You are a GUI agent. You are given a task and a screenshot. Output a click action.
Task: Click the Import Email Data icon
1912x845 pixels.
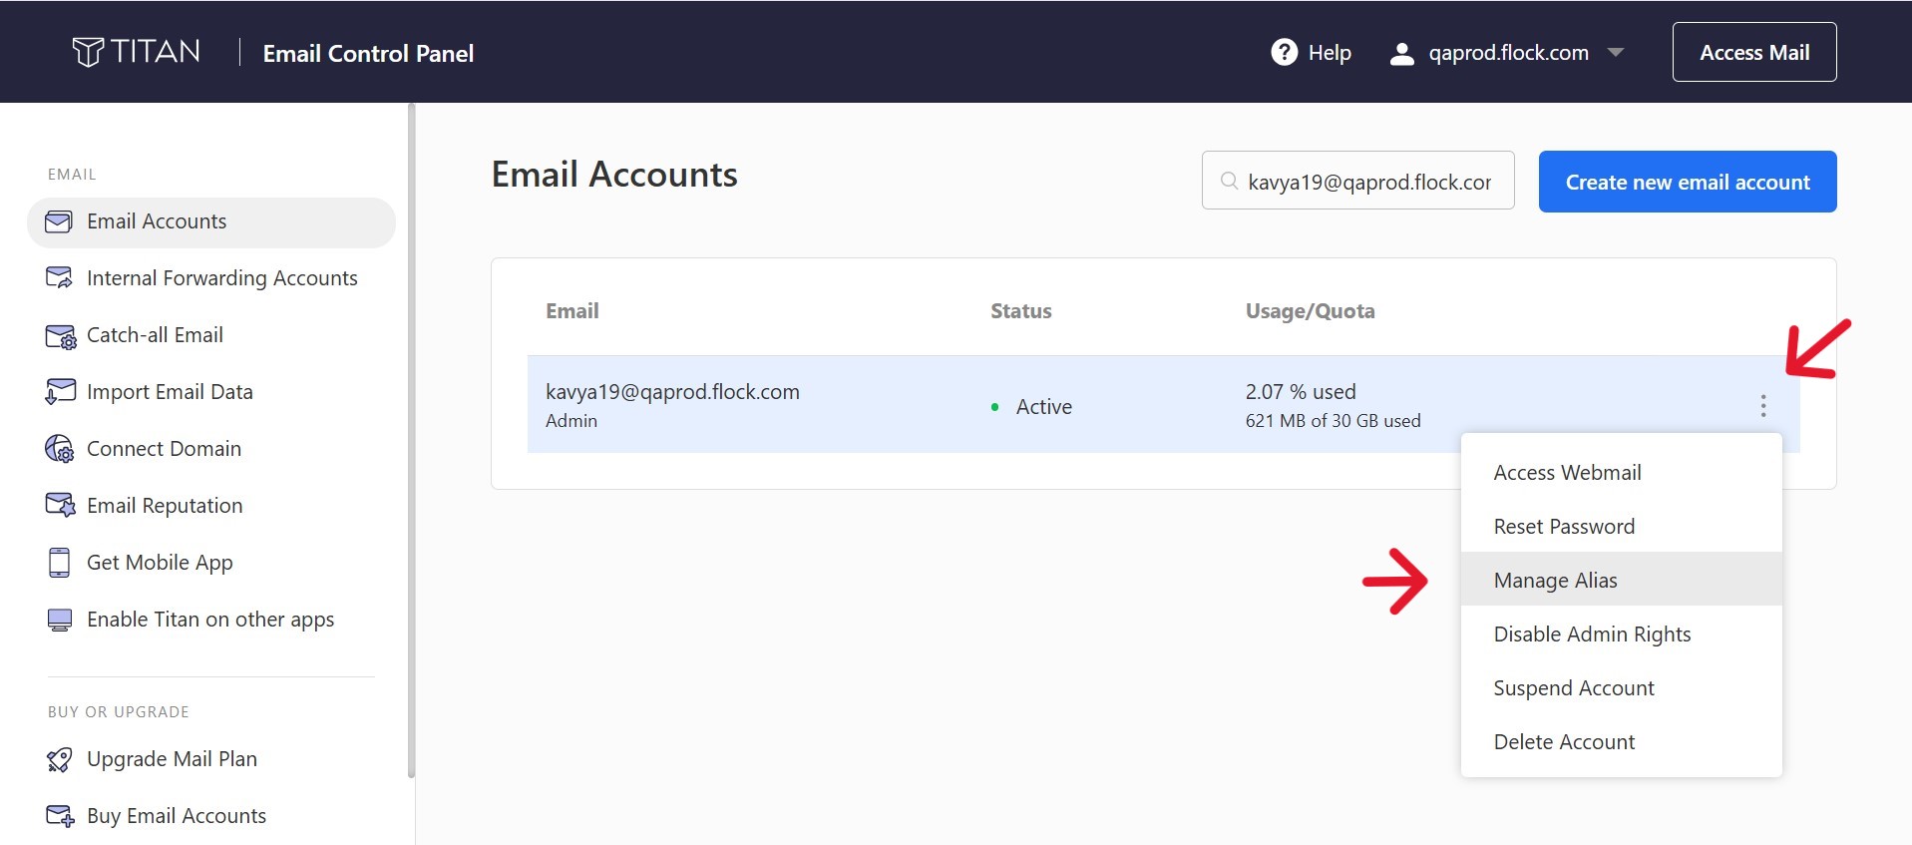click(60, 392)
